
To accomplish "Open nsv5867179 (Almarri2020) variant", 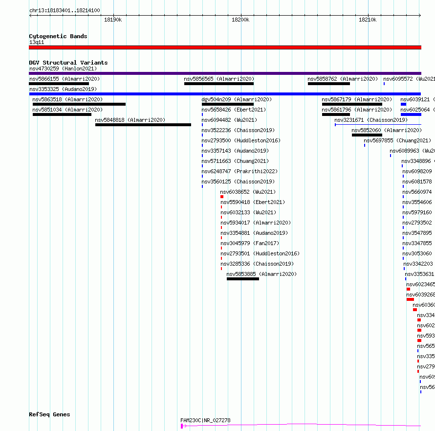I will click(357, 99).
